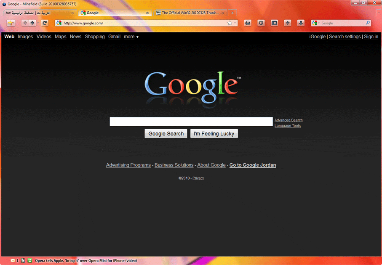Go forward one page
382x265 pixels.
click(x=32, y=23)
